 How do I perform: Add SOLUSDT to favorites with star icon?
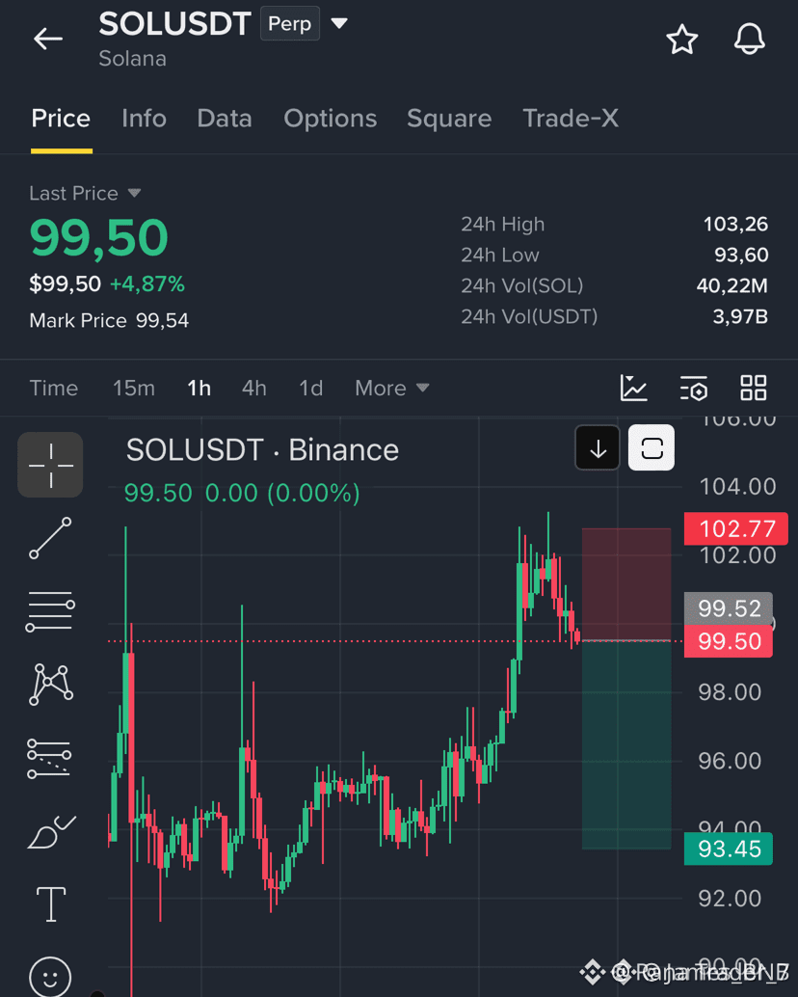click(681, 40)
